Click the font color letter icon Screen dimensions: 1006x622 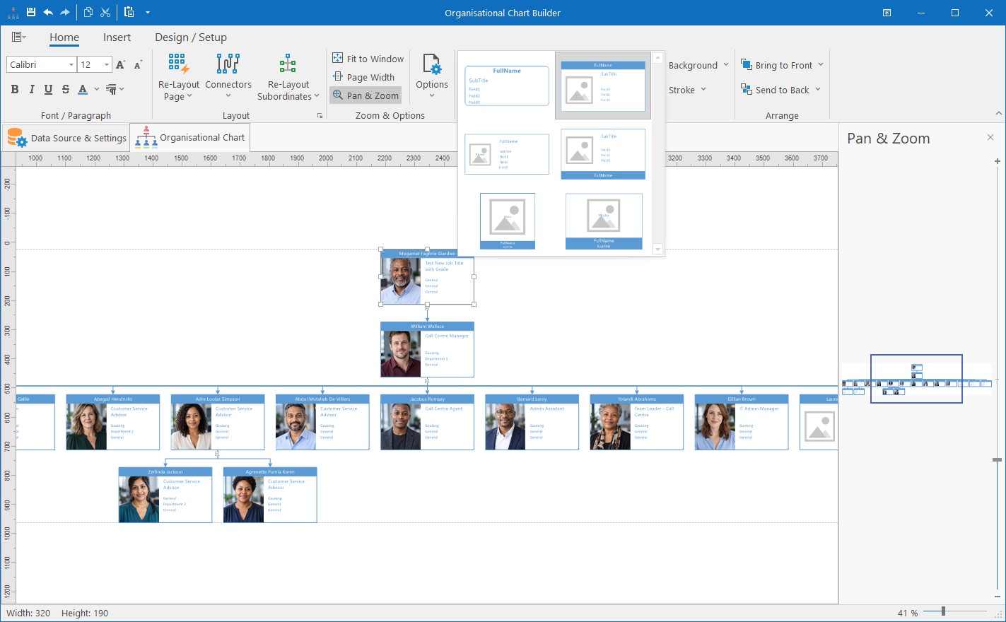[x=83, y=89]
